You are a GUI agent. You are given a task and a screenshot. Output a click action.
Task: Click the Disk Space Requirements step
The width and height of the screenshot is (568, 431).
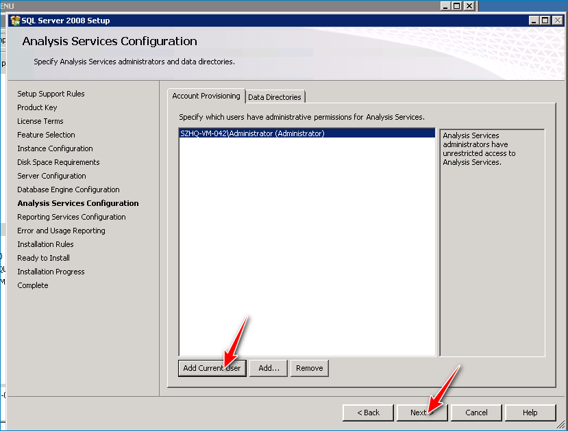click(x=58, y=162)
